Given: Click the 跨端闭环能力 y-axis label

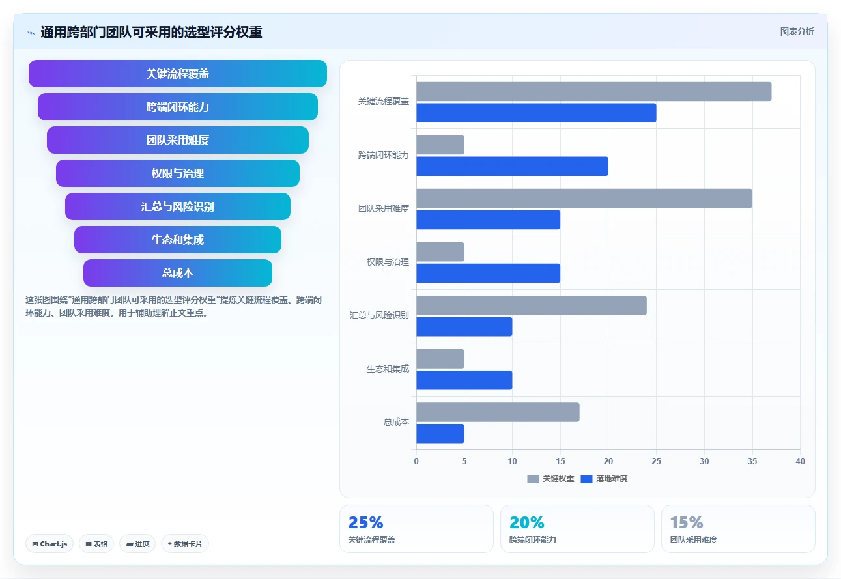Looking at the screenshot, I should click(x=384, y=155).
